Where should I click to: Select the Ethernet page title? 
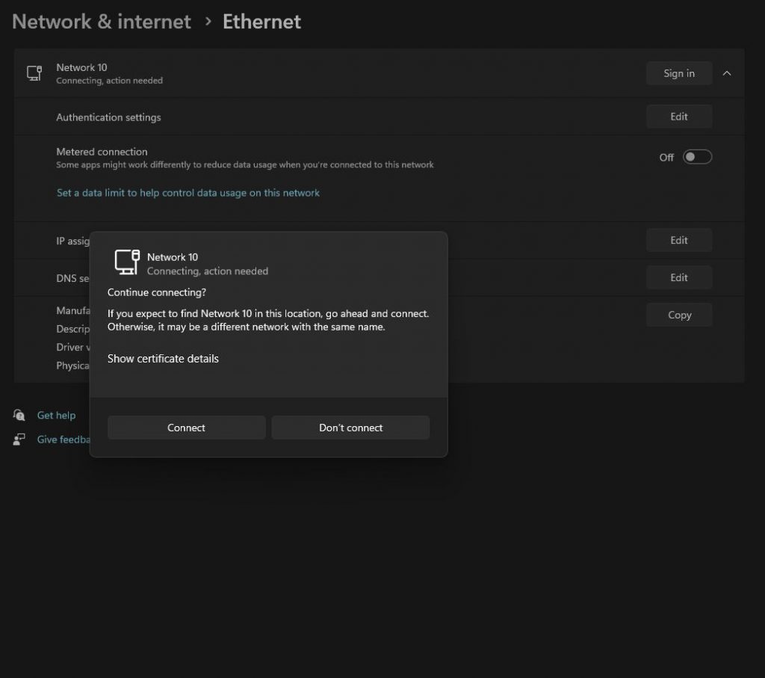[x=261, y=22]
